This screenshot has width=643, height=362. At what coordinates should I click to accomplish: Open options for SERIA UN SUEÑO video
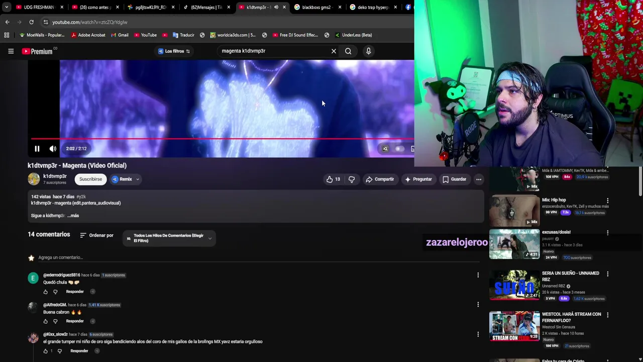pos(607,274)
